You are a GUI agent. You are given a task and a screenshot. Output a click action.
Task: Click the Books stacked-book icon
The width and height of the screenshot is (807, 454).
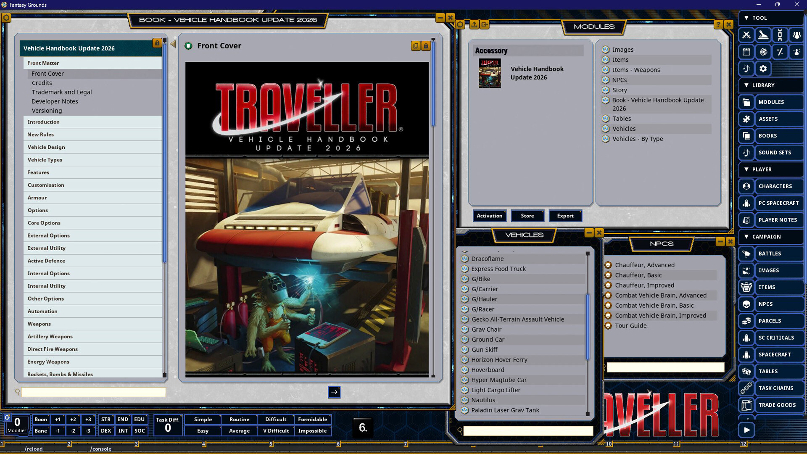[x=746, y=136]
